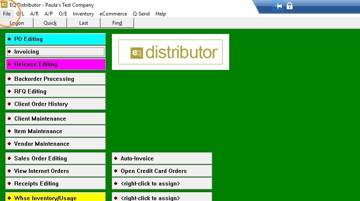Screen dimensions: 360x201
Task: Open the Inventory menu
Action: 83,14
